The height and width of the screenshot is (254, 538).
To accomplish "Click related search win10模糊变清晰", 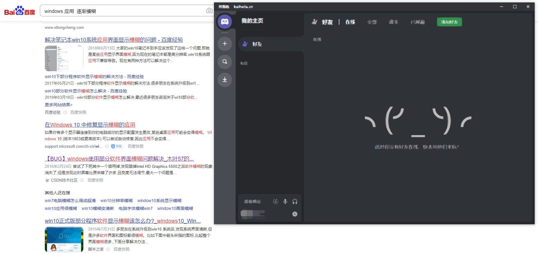I will (98, 208).
